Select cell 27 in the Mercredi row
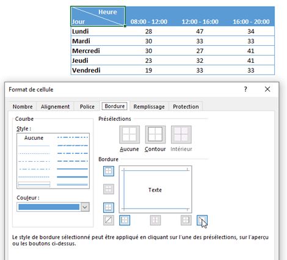This screenshot has height=260, width=287. pyautogui.click(x=200, y=51)
